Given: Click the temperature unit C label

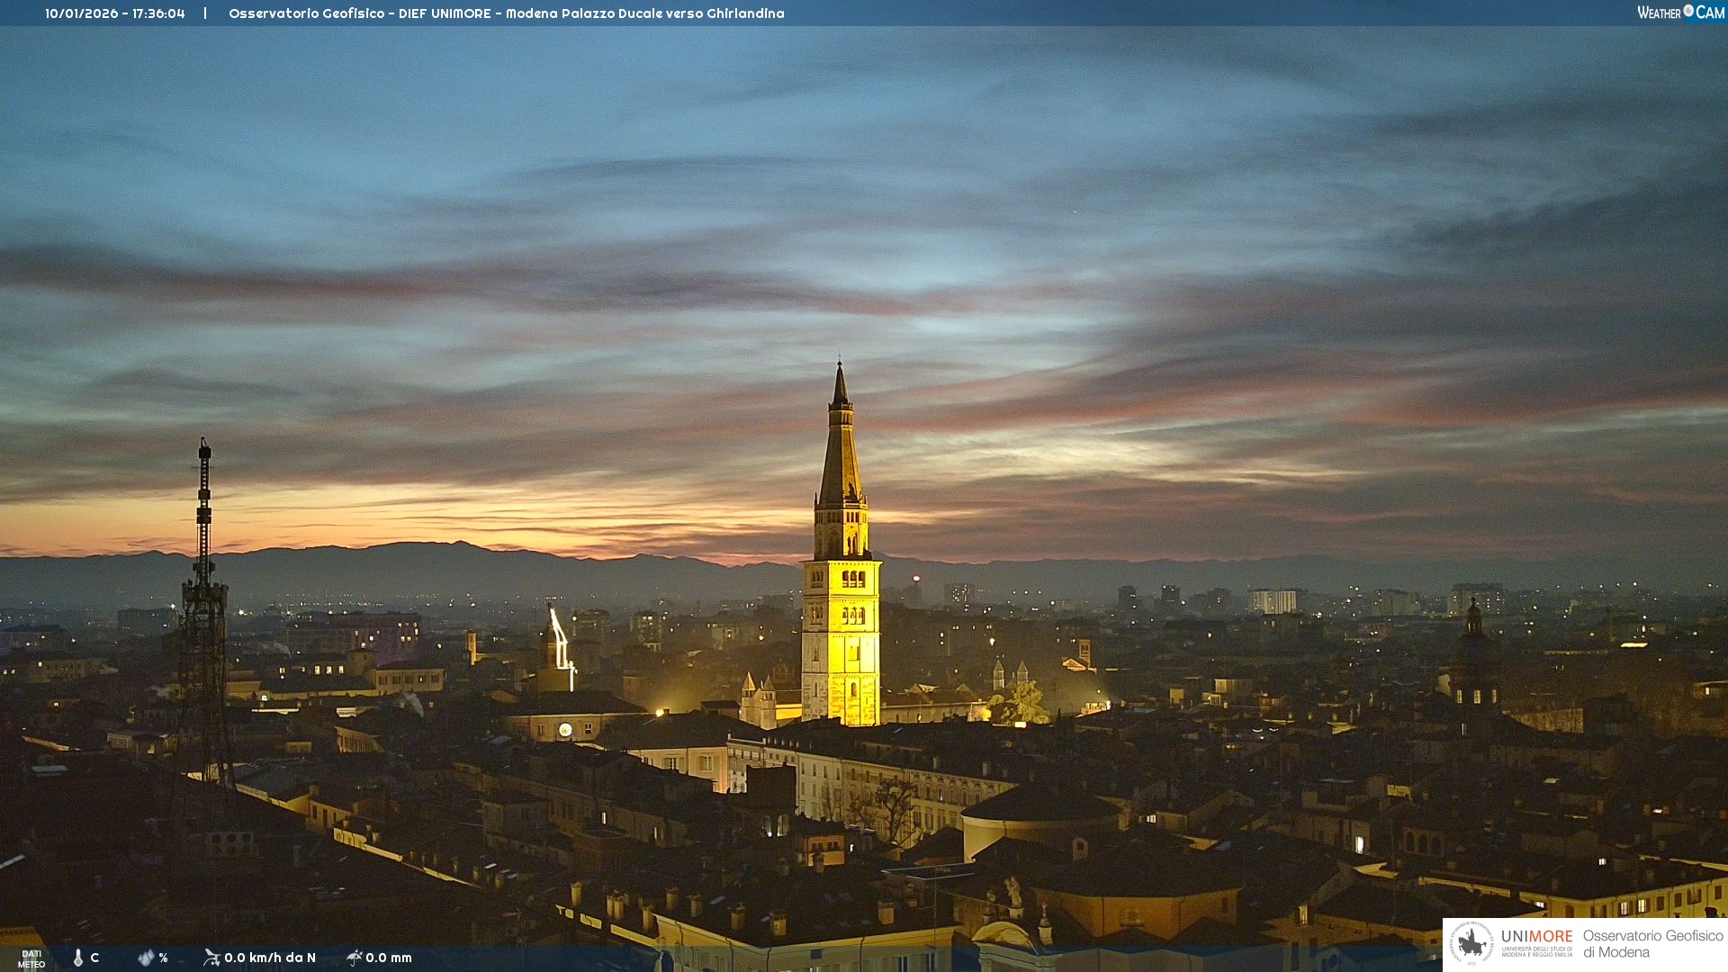Looking at the screenshot, I should coord(94,958).
